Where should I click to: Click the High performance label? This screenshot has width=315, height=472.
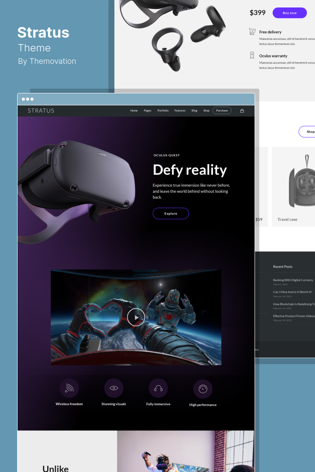click(203, 405)
